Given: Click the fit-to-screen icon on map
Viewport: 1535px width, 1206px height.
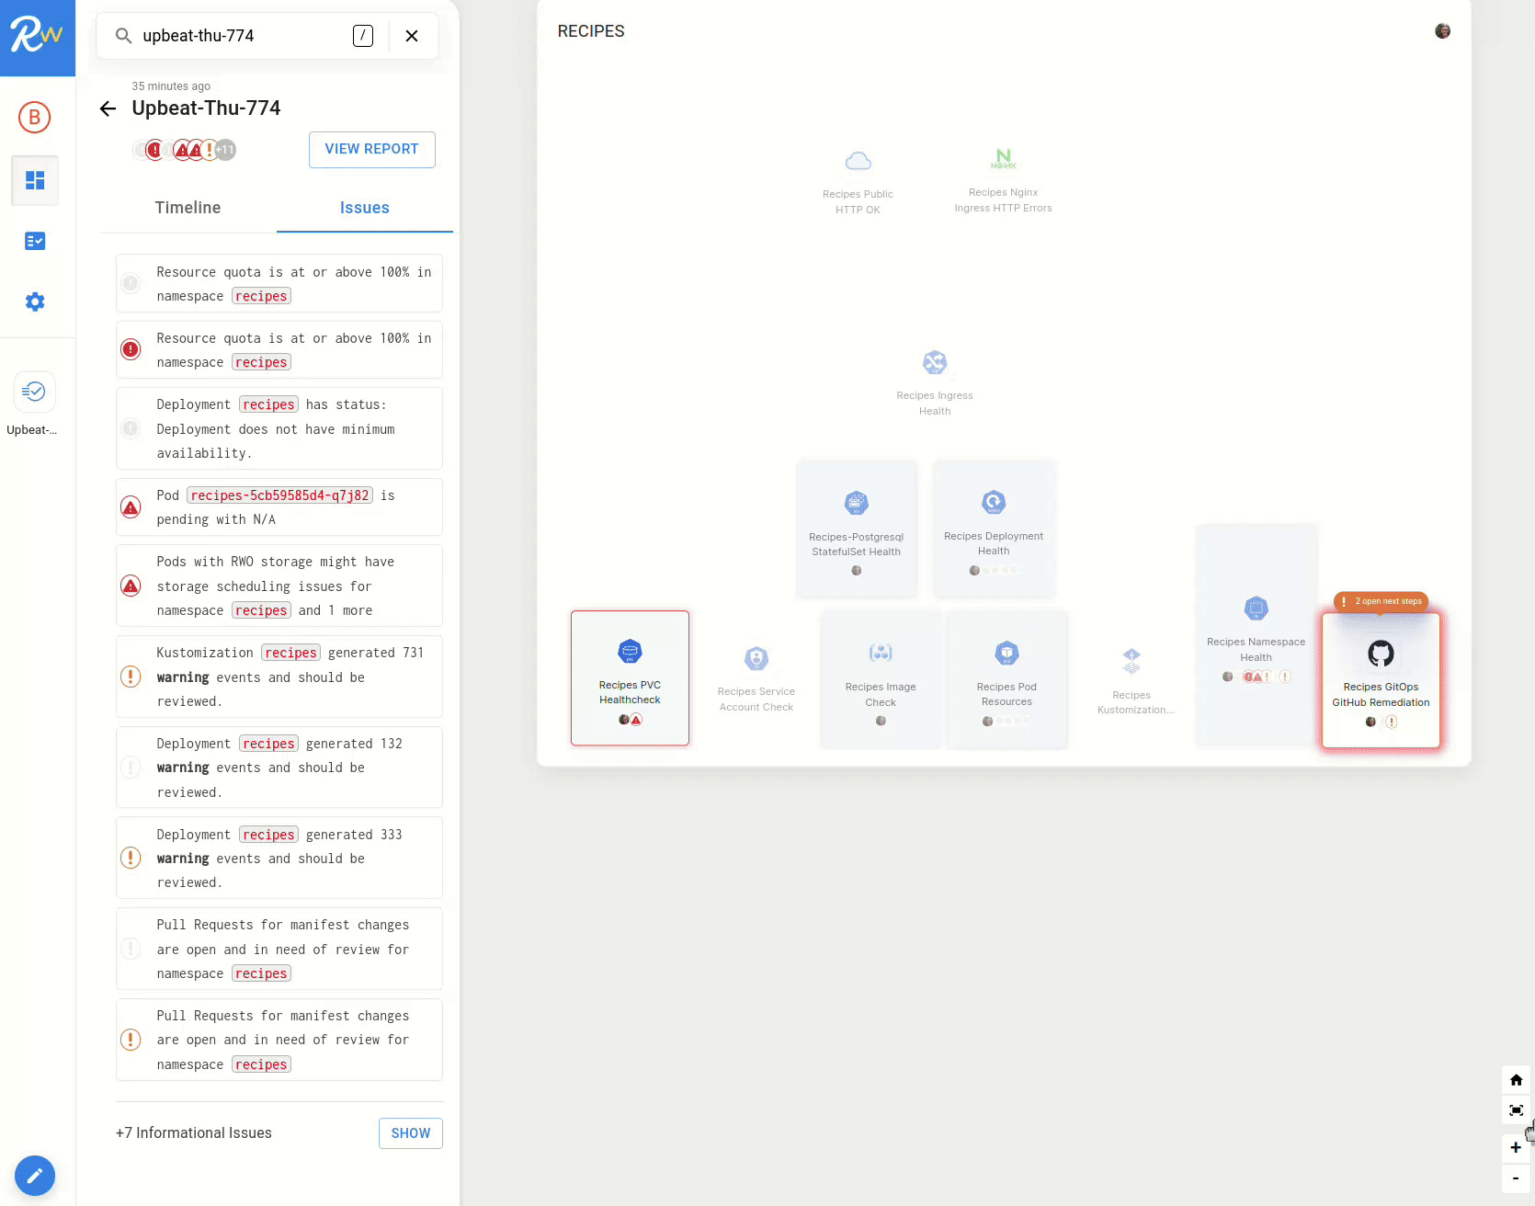Looking at the screenshot, I should tap(1516, 1110).
